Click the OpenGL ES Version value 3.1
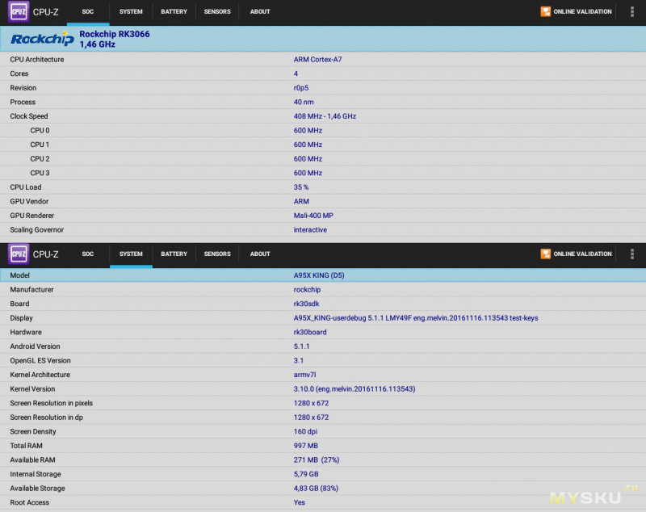The image size is (646, 512). [x=299, y=360]
